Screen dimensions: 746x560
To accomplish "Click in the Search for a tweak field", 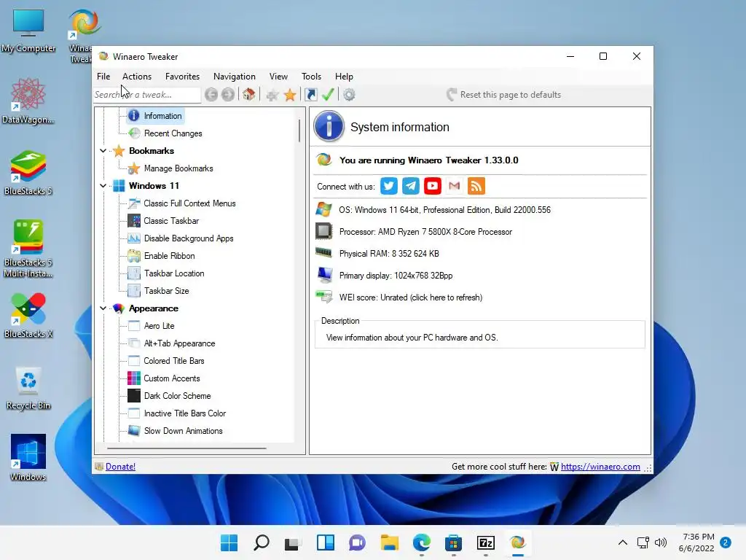I will (x=147, y=95).
